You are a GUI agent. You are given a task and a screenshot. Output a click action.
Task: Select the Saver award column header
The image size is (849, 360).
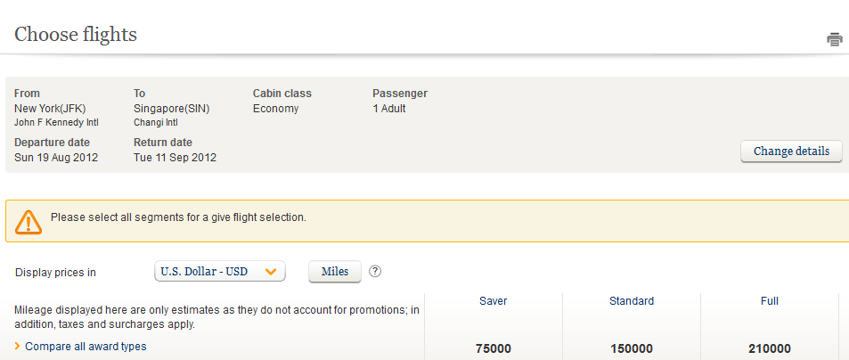coord(493,301)
